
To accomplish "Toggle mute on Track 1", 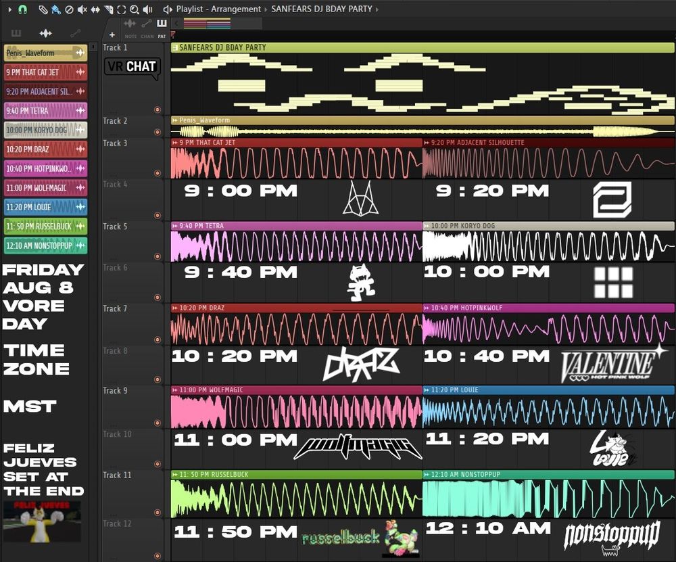I will pos(158,110).
